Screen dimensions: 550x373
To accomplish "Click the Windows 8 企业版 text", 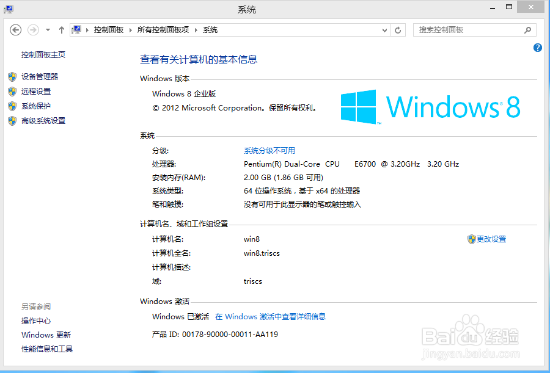I will (x=184, y=94).
